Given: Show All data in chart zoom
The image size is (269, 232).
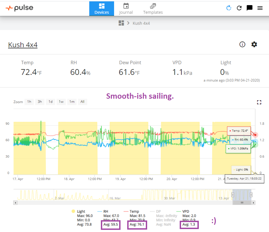Looking at the screenshot, I should point(82,102).
